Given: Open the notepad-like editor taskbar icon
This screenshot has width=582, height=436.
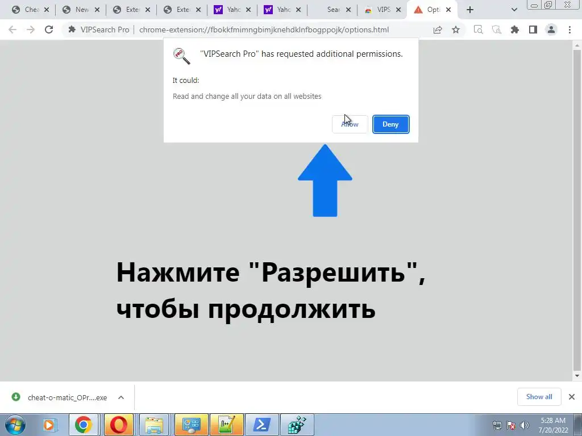Looking at the screenshot, I should coord(226,425).
